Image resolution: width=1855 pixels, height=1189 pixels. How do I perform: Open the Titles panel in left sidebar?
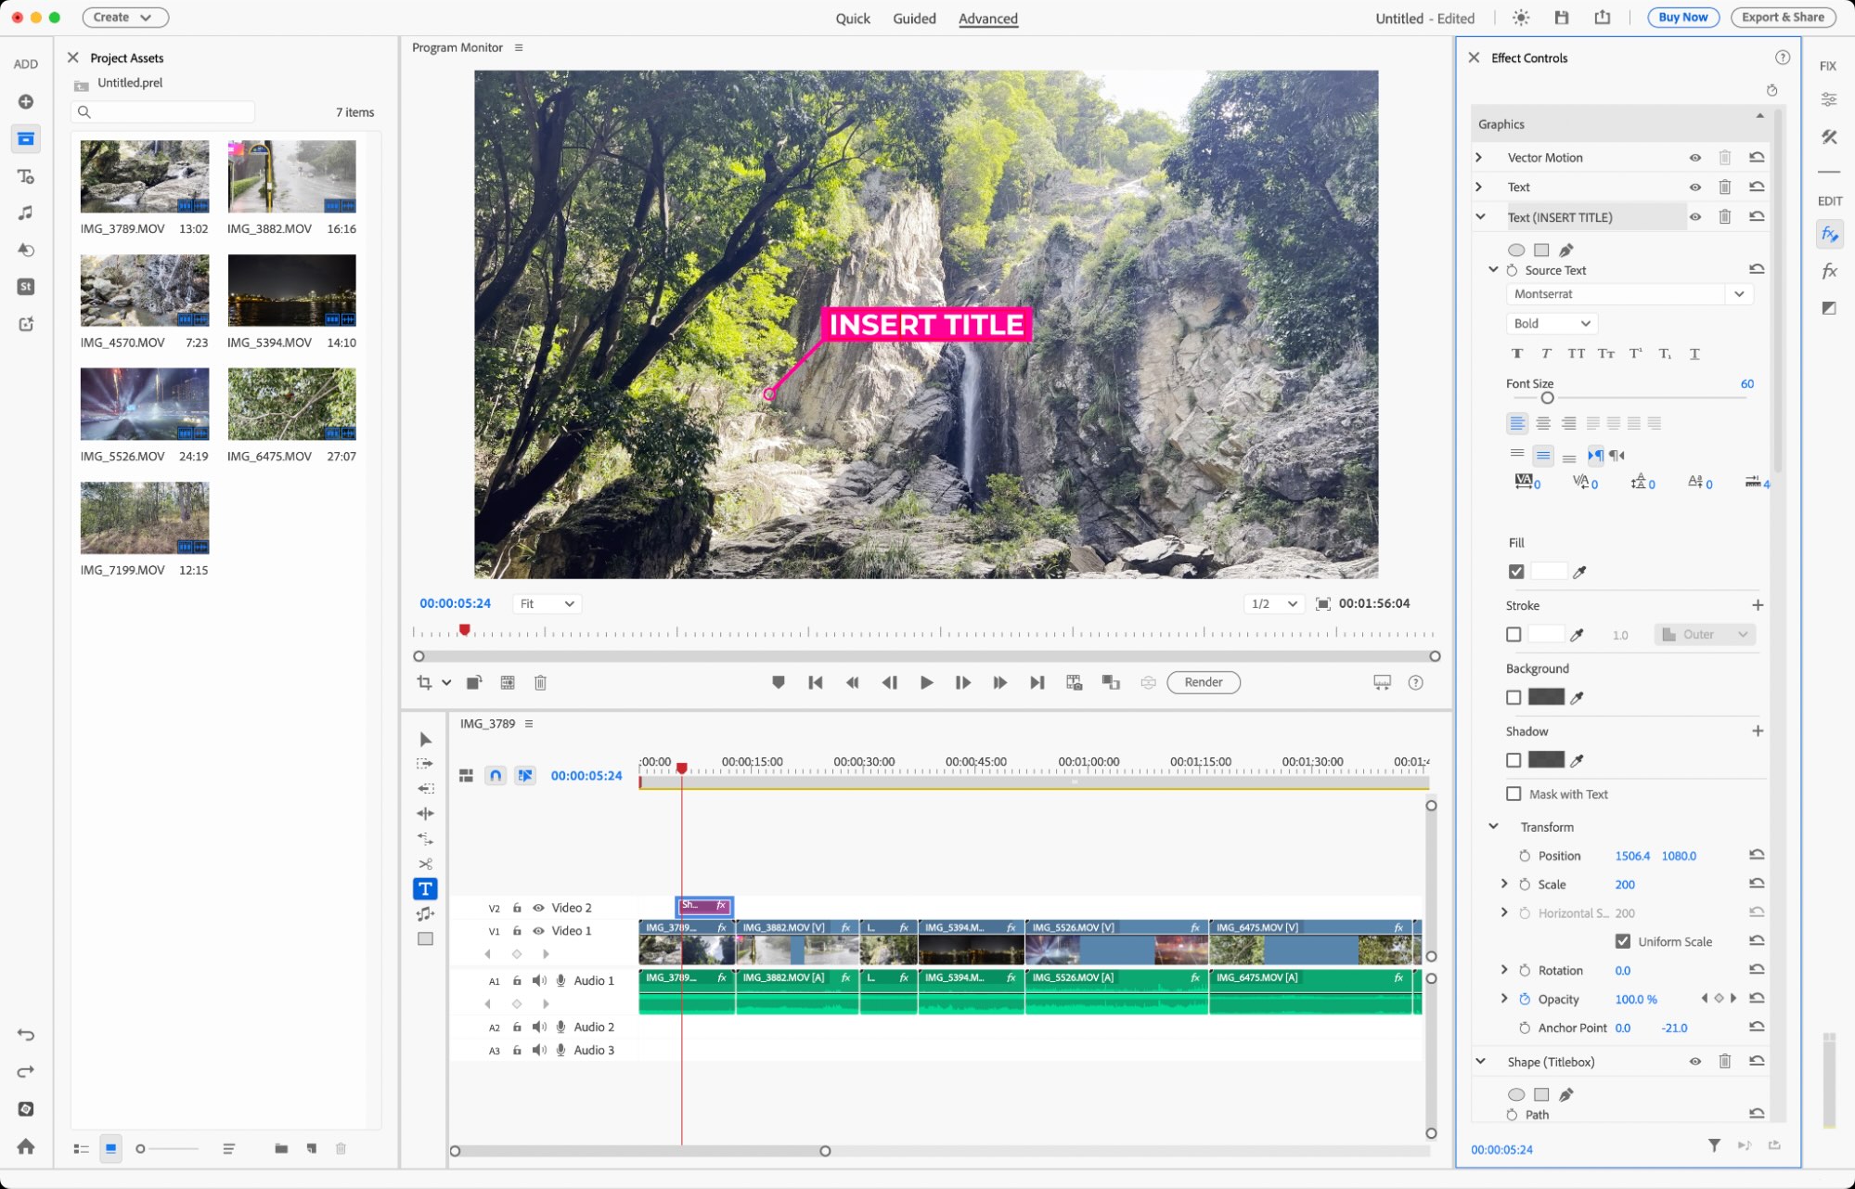click(x=26, y=176)
